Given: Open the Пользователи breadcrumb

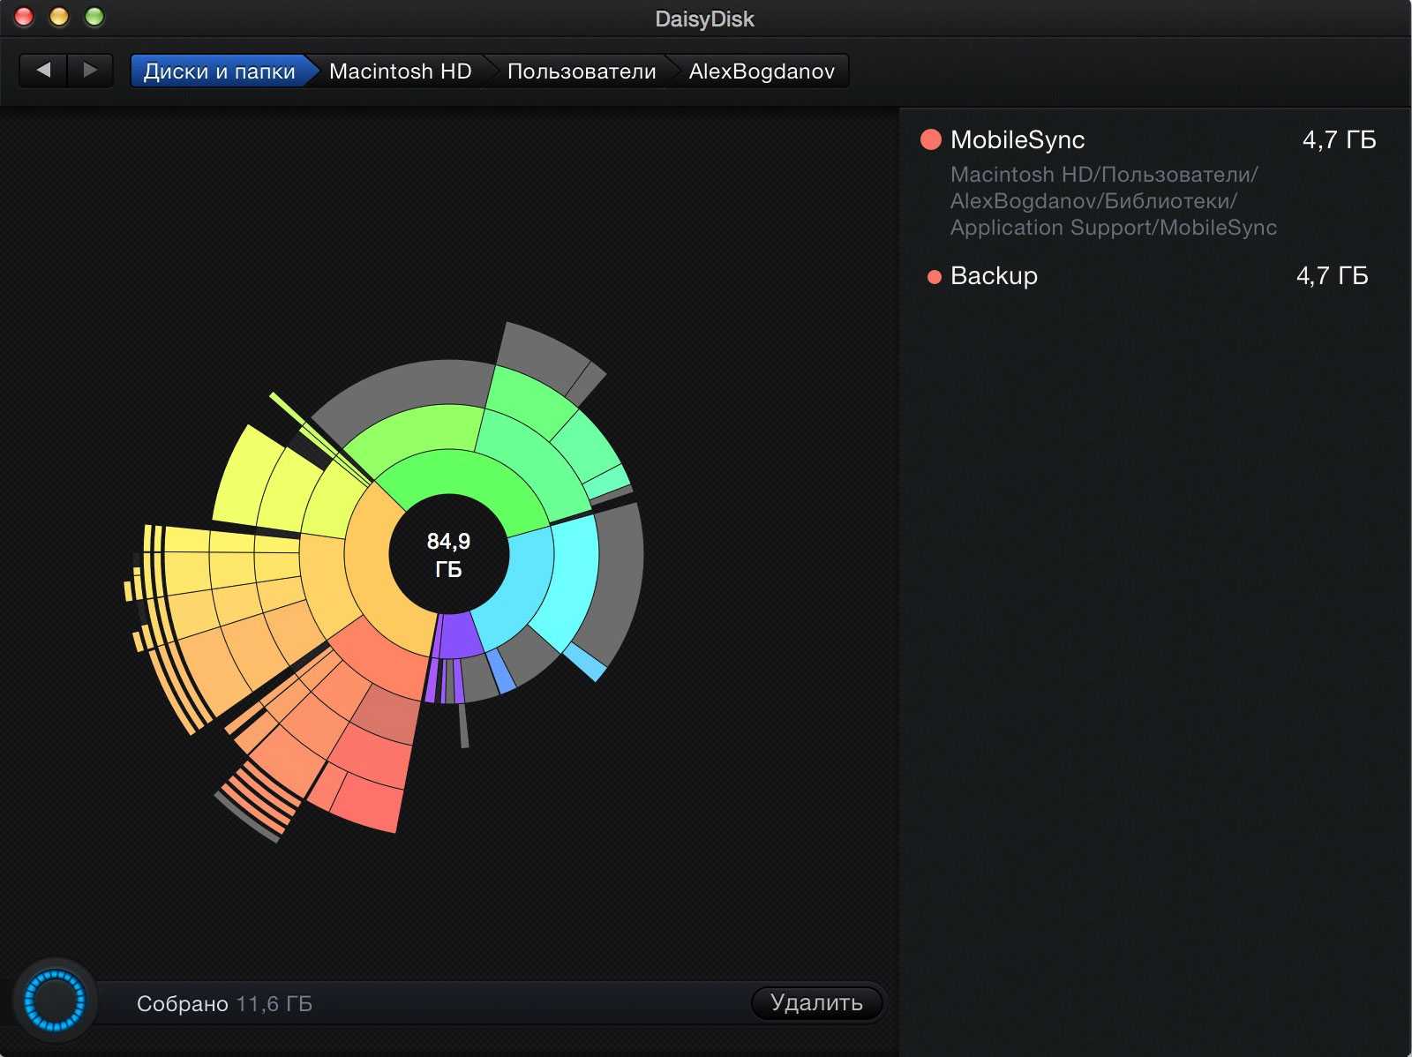Looking at the screenshot, I should click(581, 71).
